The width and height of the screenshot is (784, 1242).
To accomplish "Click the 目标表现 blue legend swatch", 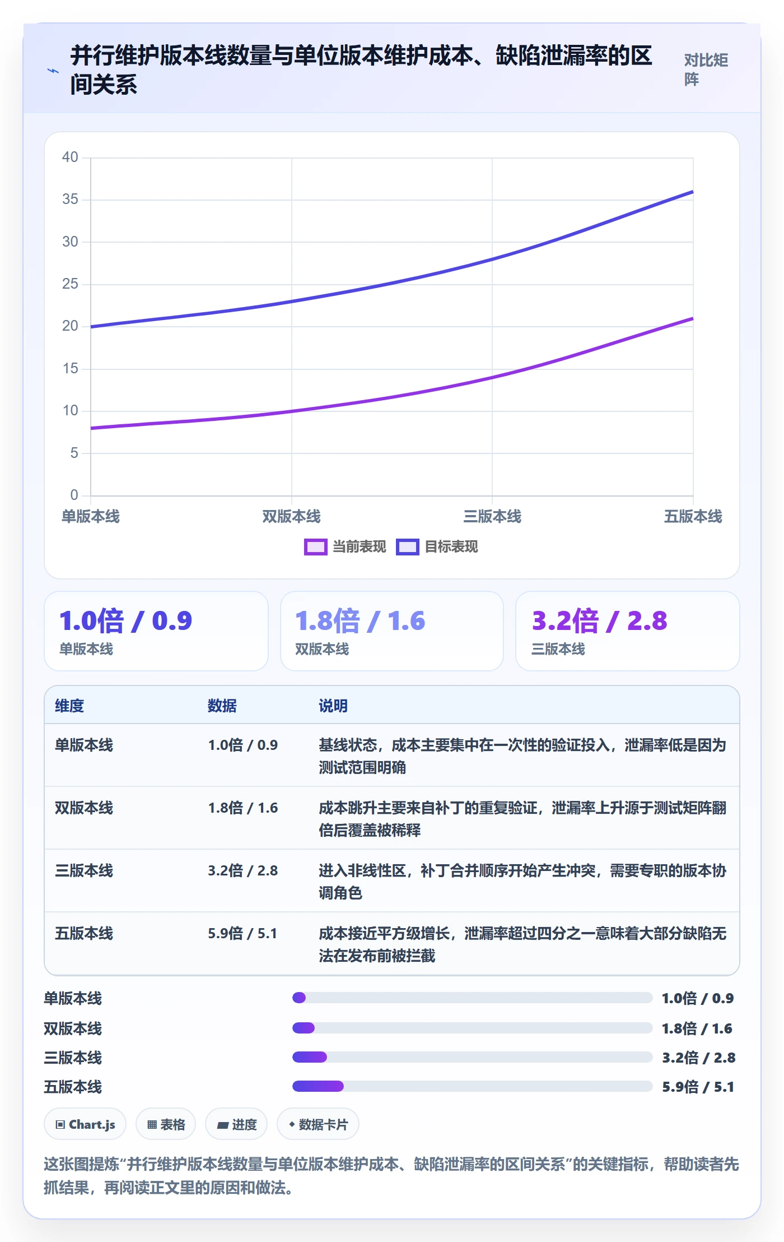I will pyautogui.click(x=407, y=546).
